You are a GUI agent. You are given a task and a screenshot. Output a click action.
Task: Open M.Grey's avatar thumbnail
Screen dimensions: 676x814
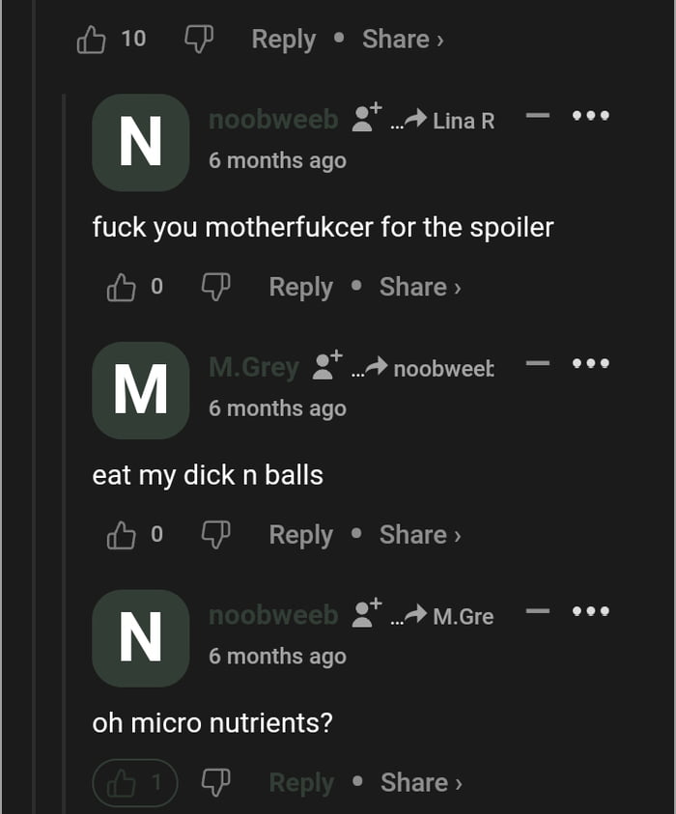coord(140,390)
